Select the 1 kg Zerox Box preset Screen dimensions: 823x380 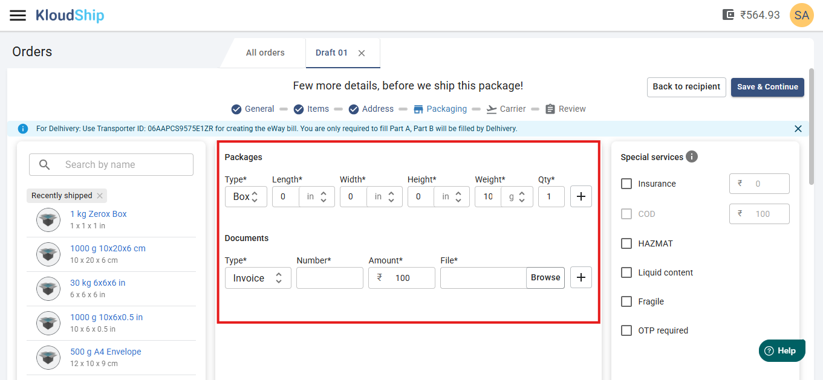click(x=99, y=214)
